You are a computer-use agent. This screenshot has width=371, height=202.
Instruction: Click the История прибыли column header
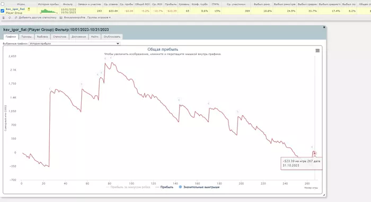[49, 4]
